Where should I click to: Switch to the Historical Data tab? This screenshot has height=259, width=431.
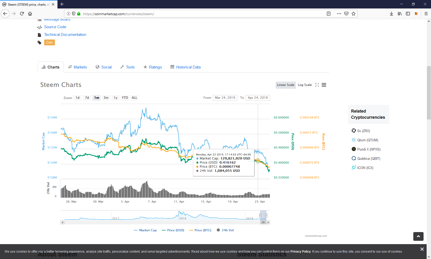(x=185, y=67)
